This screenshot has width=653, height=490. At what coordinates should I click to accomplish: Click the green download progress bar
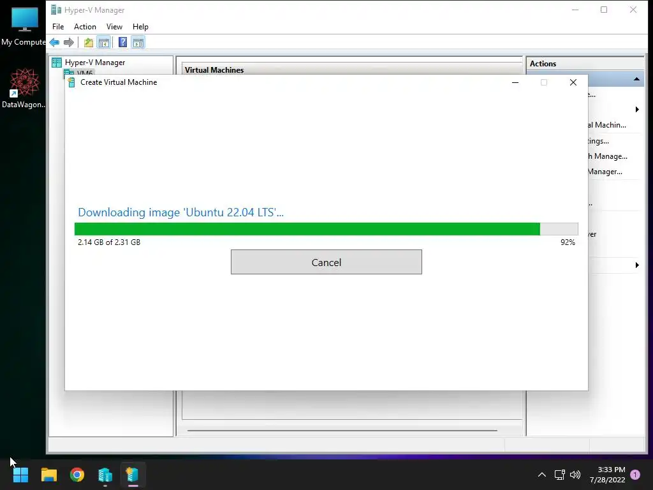click(x=326, y=229)
